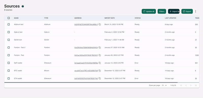Open the Filters panel
Screen dimensions: 203x98
(162, 11)
